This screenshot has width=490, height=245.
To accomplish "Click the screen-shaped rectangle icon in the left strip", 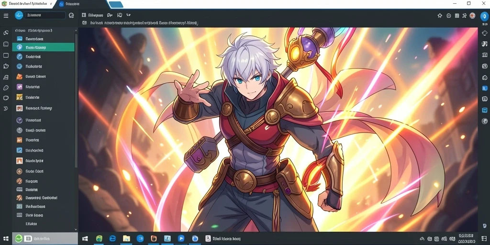I will 6,56.
